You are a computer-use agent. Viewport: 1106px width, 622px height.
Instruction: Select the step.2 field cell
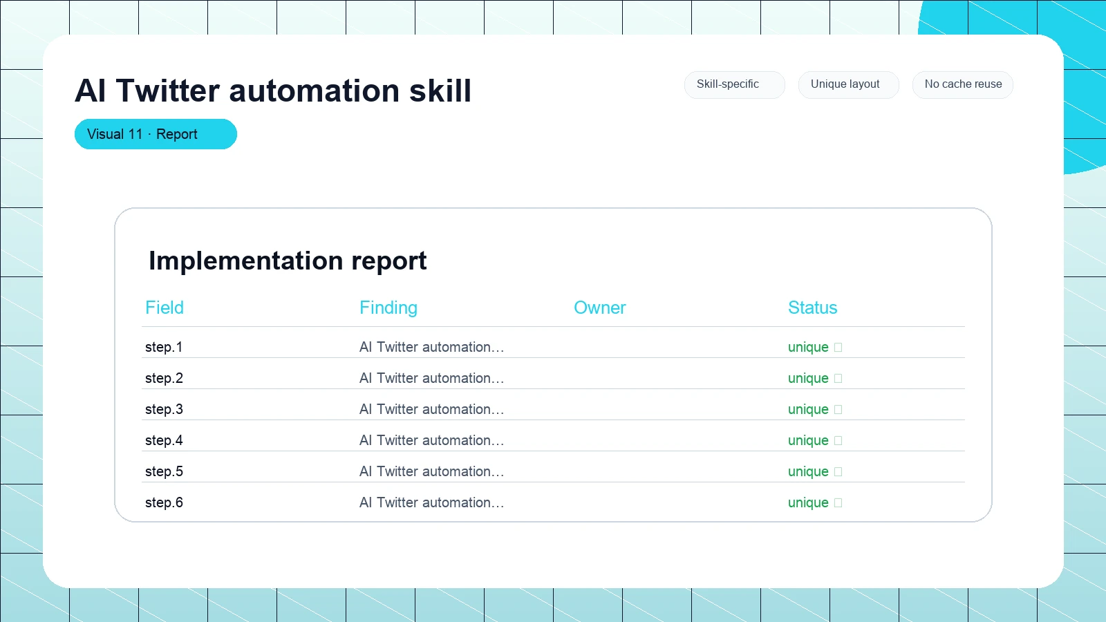(164, 378)
